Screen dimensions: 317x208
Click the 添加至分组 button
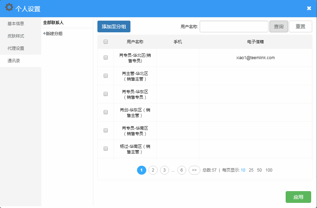[114, 26]
